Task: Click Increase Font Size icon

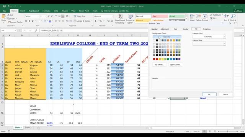Action: coord(49,16)
